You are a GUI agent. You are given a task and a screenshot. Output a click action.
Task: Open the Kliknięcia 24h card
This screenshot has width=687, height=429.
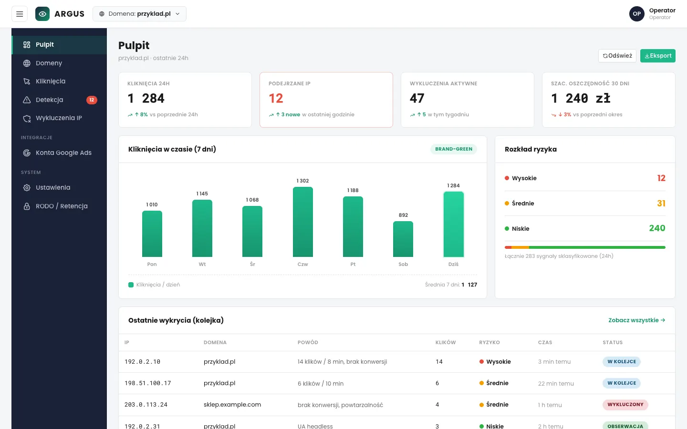point(185,100)
